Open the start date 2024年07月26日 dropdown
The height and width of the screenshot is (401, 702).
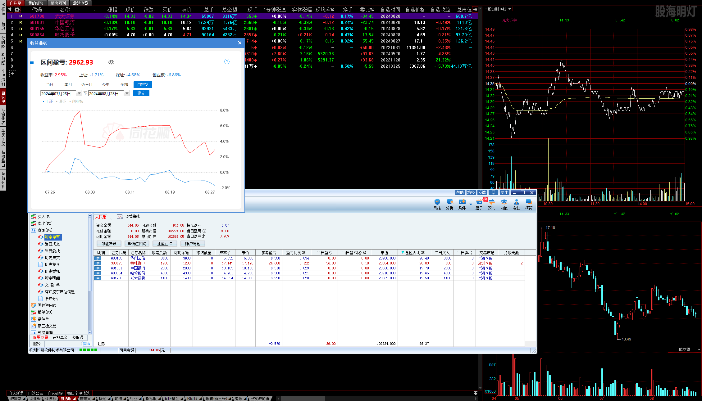tap(79, 93)
